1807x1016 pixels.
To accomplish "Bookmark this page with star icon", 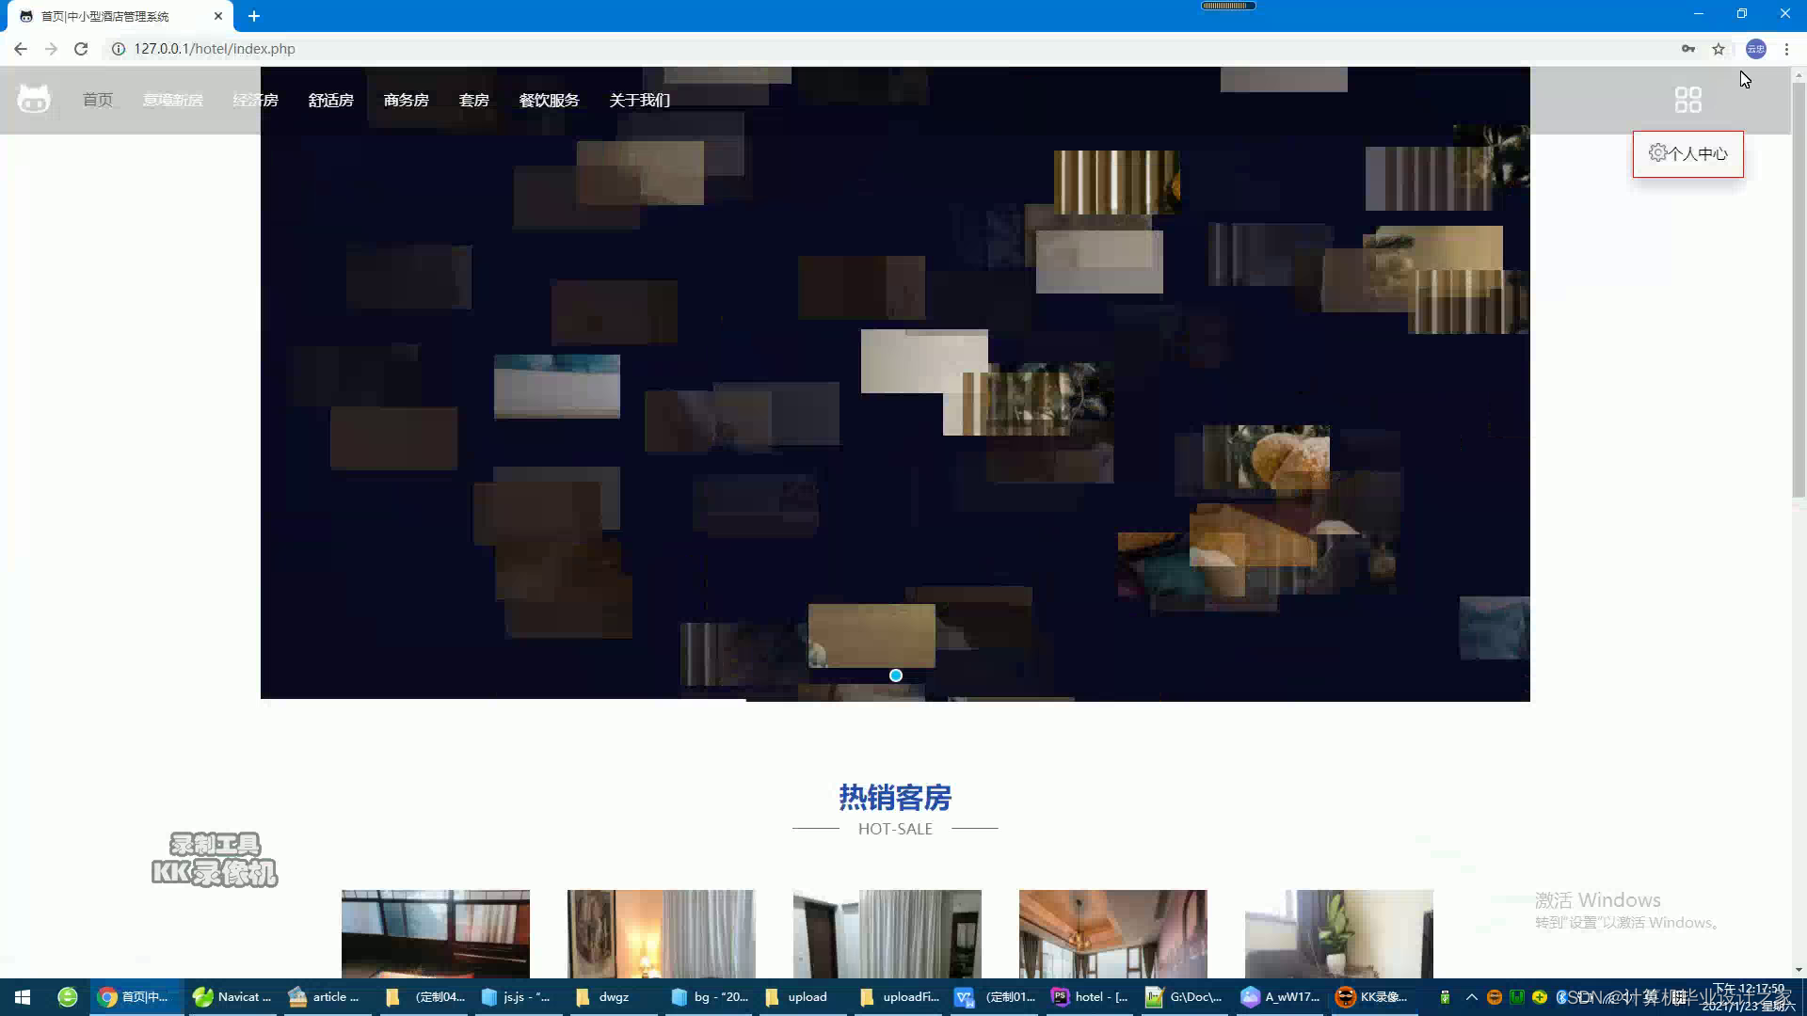I will click(x=1719, y=49).
